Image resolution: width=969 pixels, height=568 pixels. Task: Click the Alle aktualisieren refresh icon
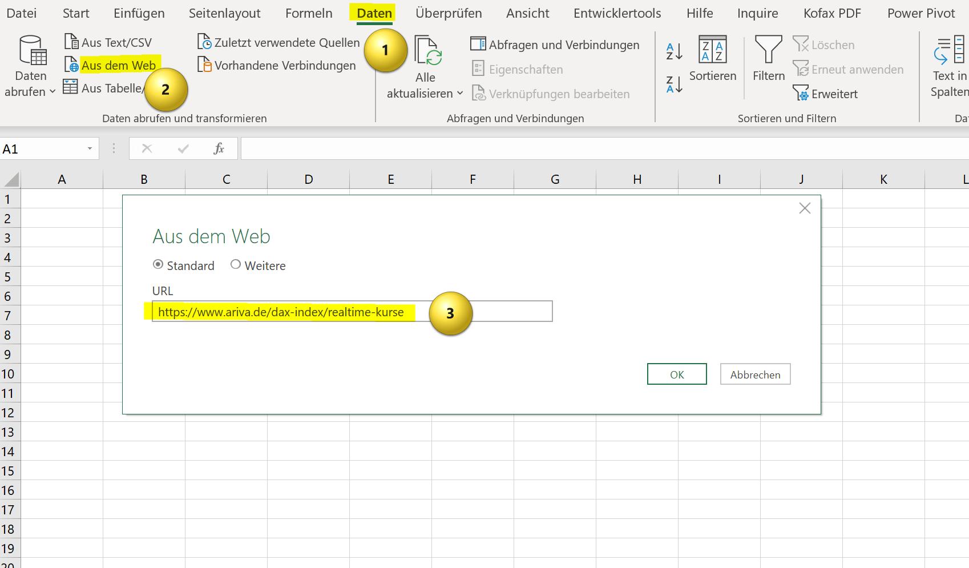pos(428,50)
